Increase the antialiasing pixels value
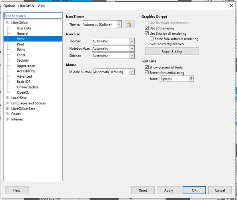This screenshot has height=200, width=237. click(191, 77)
